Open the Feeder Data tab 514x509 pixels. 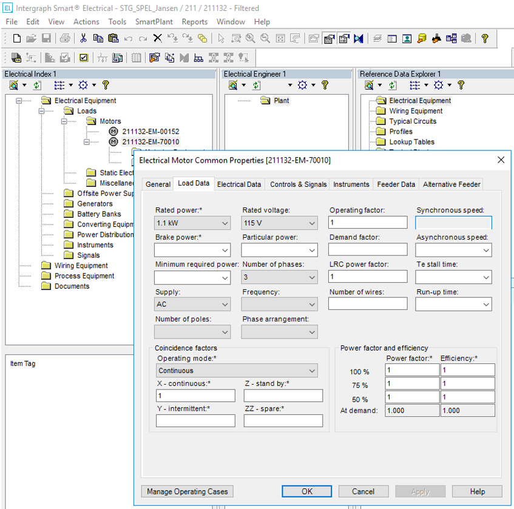(396, 184)
